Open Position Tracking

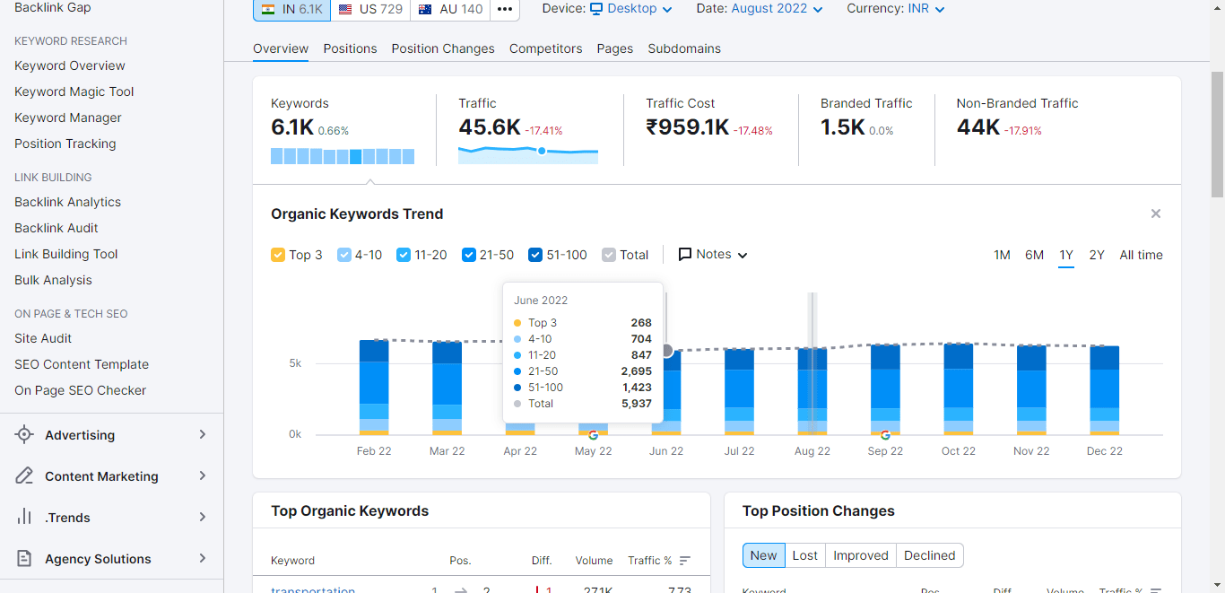(x=65, y=144)
